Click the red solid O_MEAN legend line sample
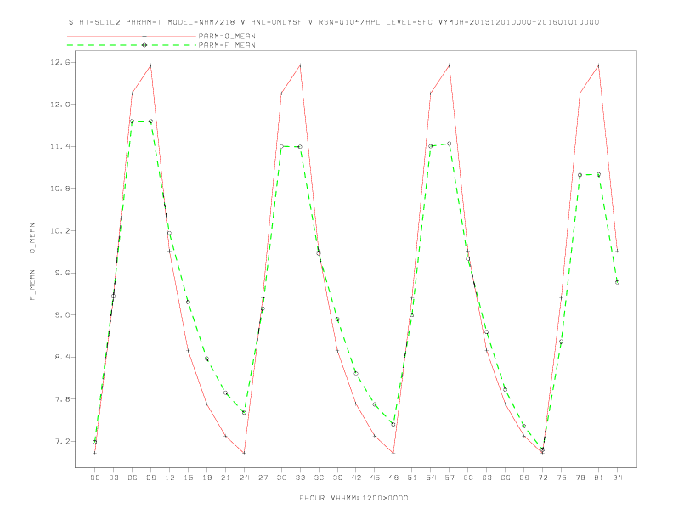This screenshot has width=673, height=520. [132, 36]
